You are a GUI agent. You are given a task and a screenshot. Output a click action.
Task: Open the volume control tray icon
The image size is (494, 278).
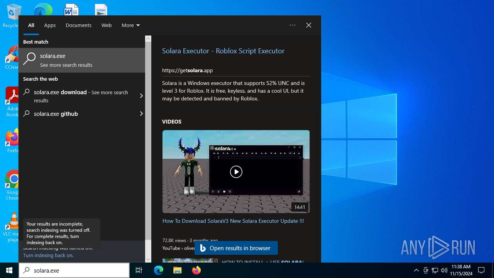click(444, 270)
